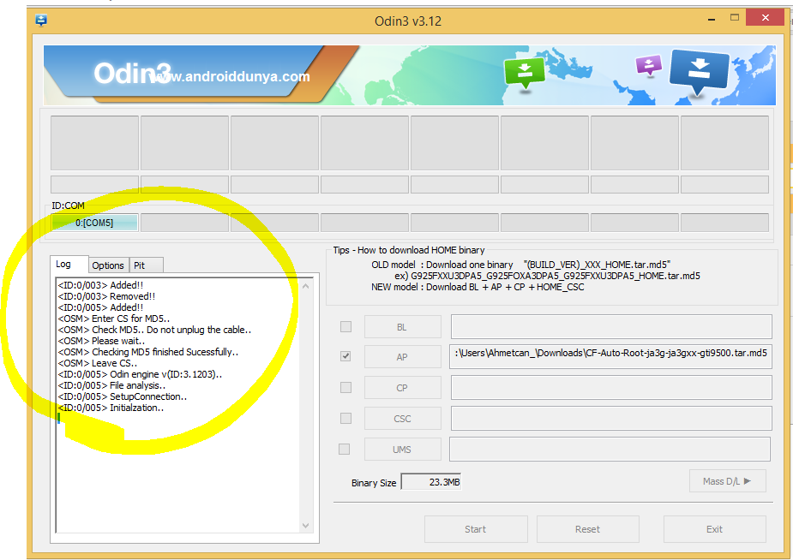Tick the UMS checkbox

point(345,449)
